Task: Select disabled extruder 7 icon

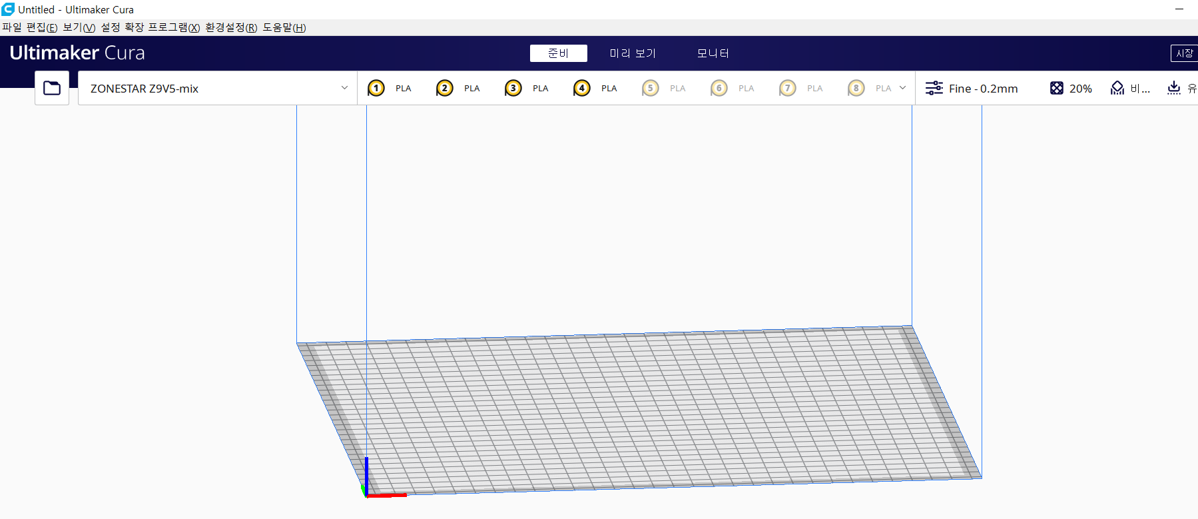Action: coord(788,88)
